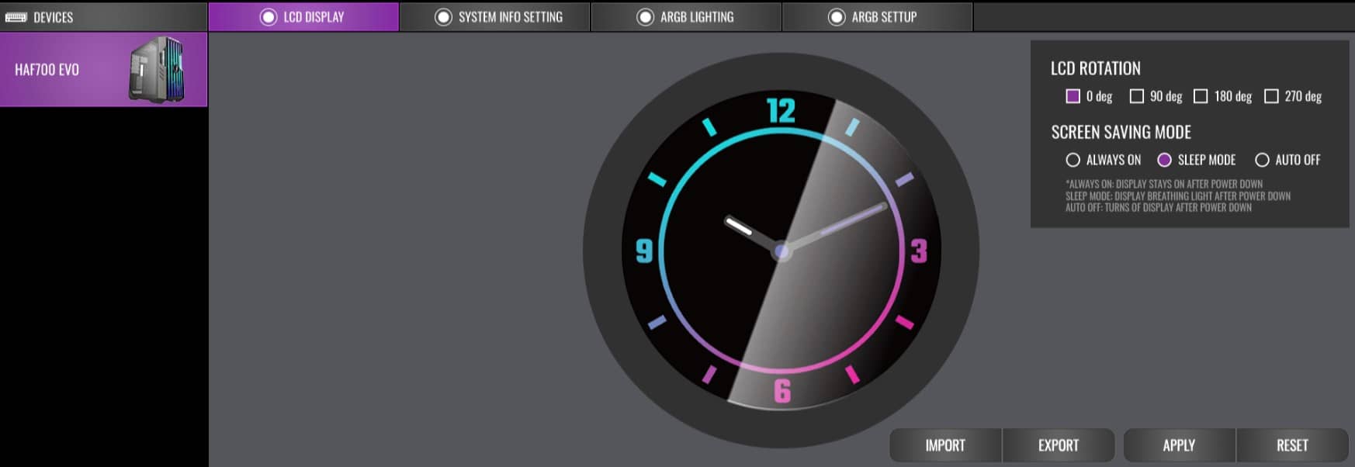
Task: Go to the ARGB Setup tab
Action: tap(884, 17)
